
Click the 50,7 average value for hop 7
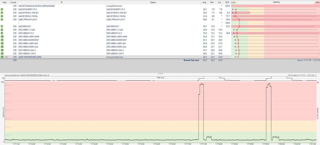click(x=205, y=26)
